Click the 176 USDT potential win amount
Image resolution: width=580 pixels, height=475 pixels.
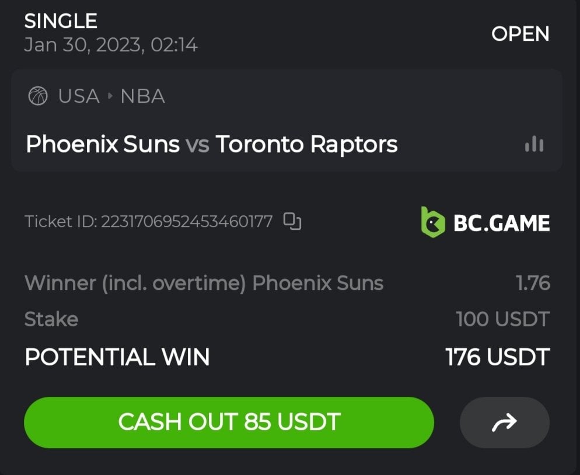(x=497, y=357)
